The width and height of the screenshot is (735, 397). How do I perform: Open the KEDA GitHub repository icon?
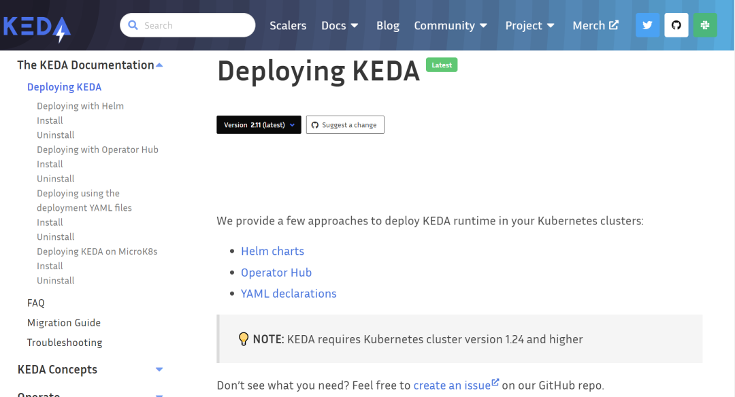(x=676, y=25)
